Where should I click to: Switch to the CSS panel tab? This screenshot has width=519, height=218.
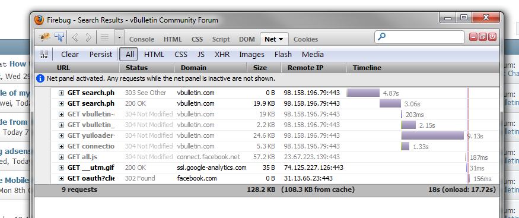(198, 39)
